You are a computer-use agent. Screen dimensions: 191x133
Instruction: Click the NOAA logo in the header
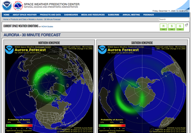pyautogui.click(x=7, y=6)
